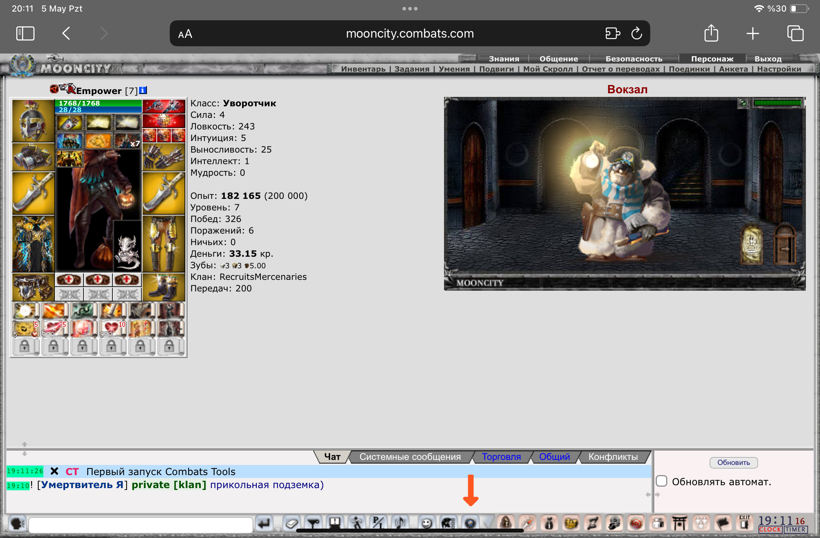Image resolution: width=820 pixels, height=538 pixels.
Task: Click the speaking head icon by chat input
Action: click(17, 523)
